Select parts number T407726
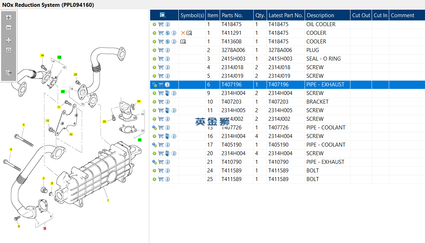Viewport: 425px width, 243px height. tap(231, 128)
